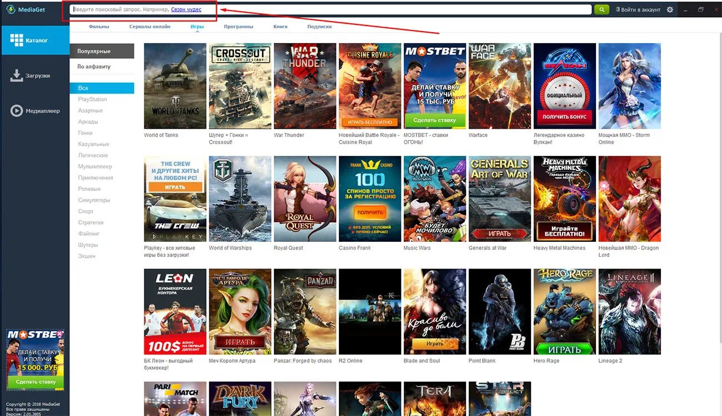Click Играть бесплатно on Cuisine Royale

coord(370,122)
